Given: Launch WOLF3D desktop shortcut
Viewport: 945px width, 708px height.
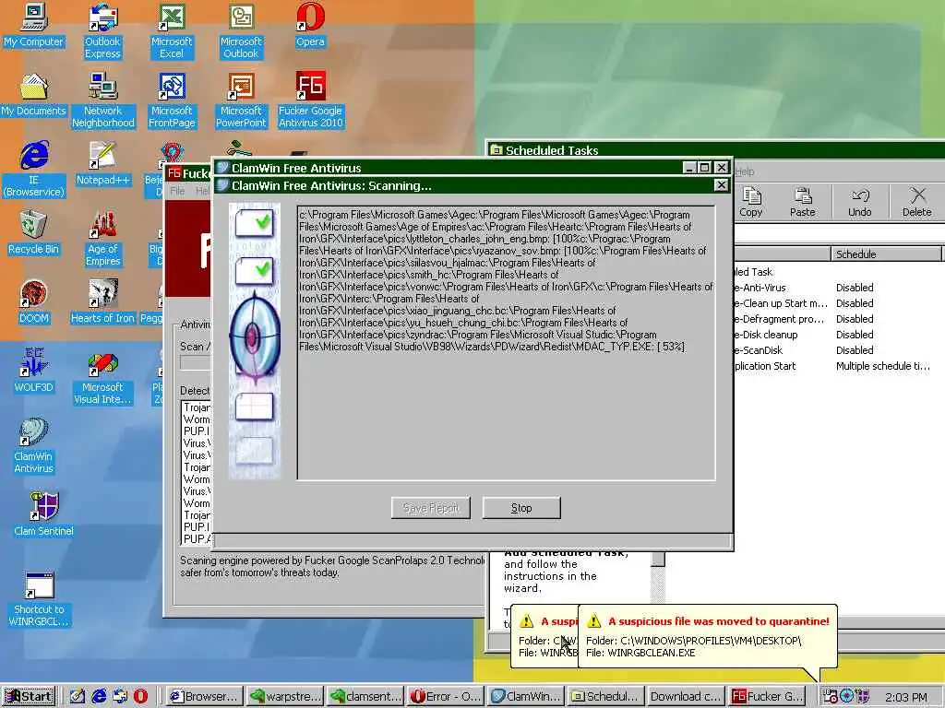Looking at the screenshot, I should coord(34,371).
